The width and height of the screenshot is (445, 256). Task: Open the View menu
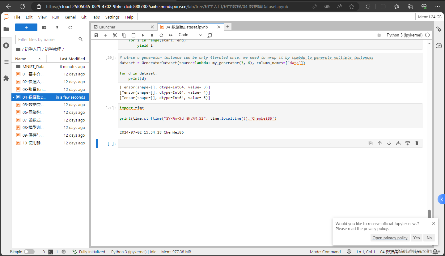42,17
